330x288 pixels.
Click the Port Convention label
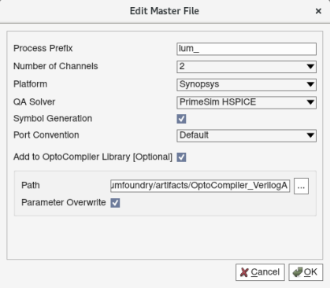46,135
